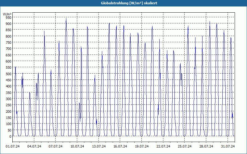Screen dimensions: 247x154
Task: Select the 500 y-axis value
Action: tap(9, 74)
